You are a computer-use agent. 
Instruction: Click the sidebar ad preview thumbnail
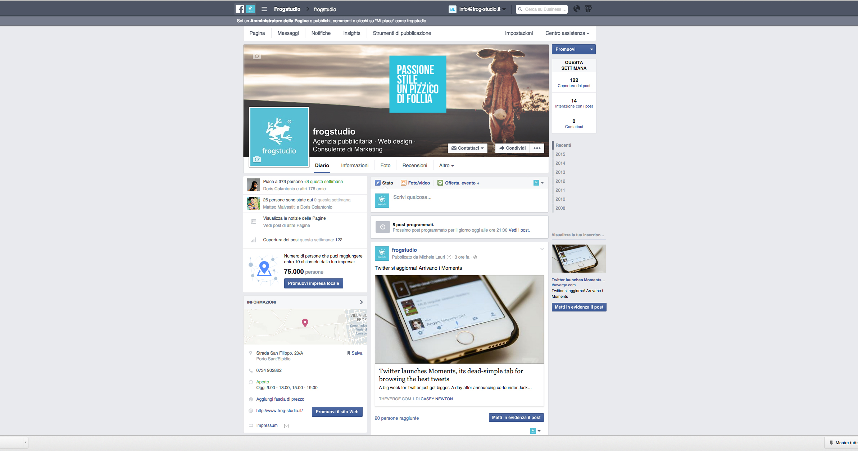point(579,259)
